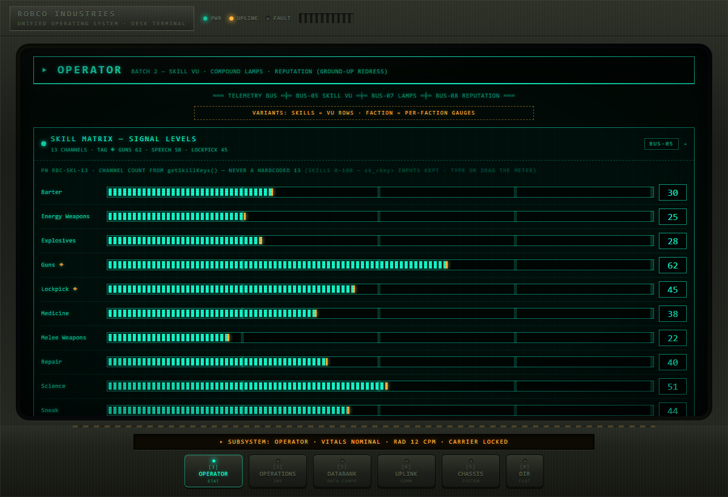This screenshot has width=728, height=497.
Task: Click the Sneak signal meter
Action: (x=380, y=410)
